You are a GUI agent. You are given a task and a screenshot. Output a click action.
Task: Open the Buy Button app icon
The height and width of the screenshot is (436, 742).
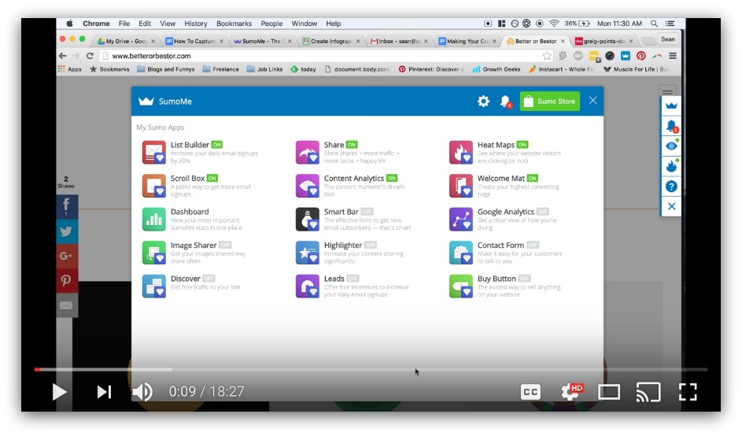click(461, 286)
